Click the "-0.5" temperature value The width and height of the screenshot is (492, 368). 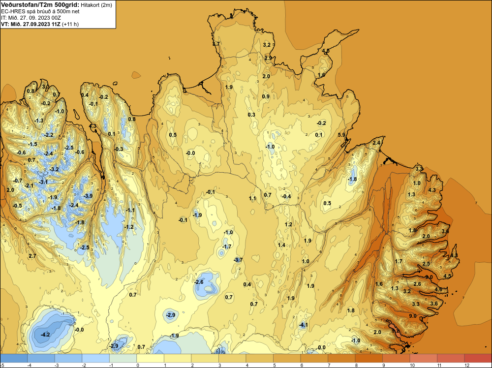(17, 206)
